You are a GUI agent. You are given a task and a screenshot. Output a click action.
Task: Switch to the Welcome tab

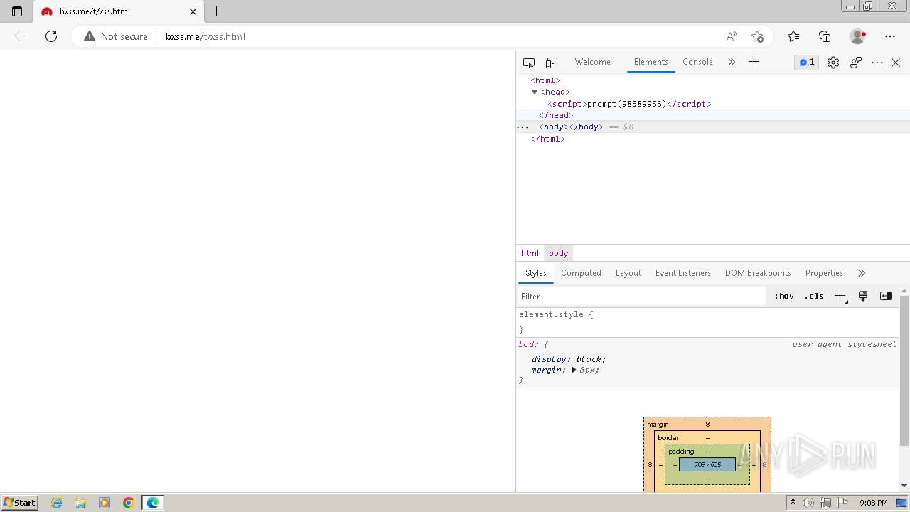tap(592, 62)
